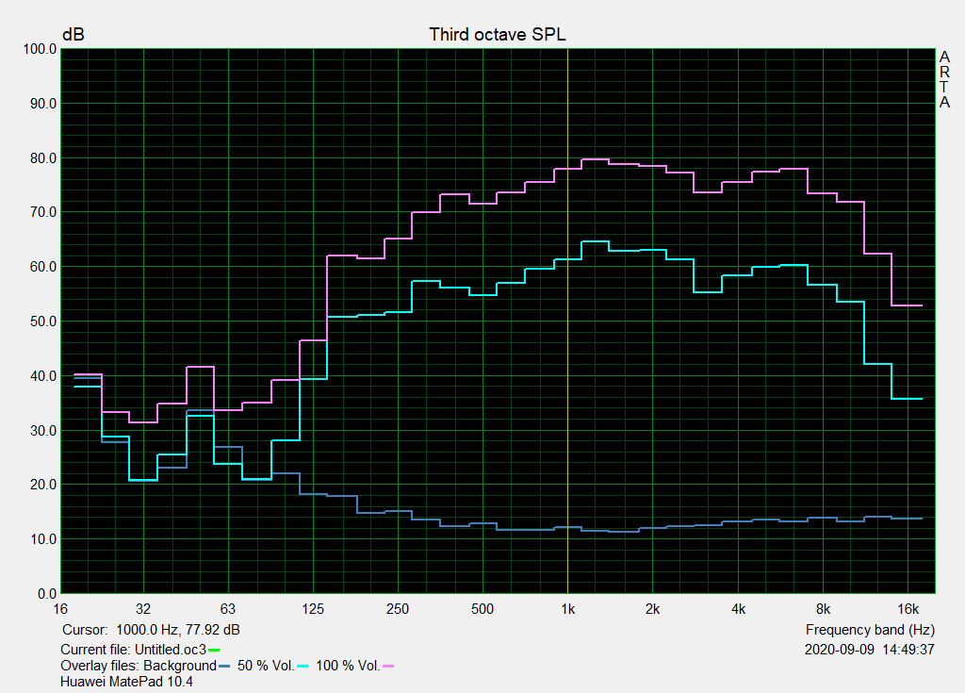Click the cursor readout '1000.0 Hz, 77.92 dB'
The height and width of the screenshot is (693, 965).
point(178,630)
